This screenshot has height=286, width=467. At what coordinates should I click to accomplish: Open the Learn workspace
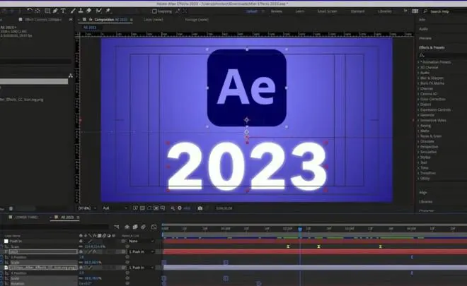tap(299, 11)
